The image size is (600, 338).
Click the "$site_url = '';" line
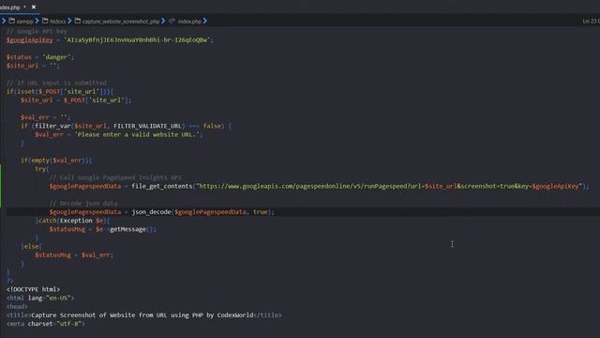point(33,66)
